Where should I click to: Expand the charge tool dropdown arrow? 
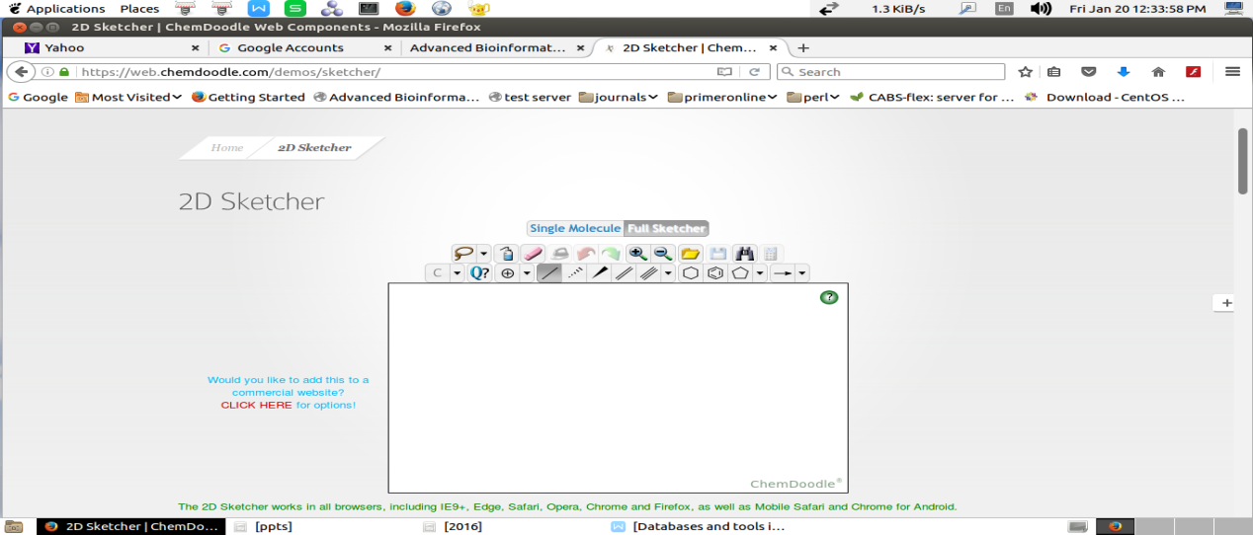tap(527, 273)
